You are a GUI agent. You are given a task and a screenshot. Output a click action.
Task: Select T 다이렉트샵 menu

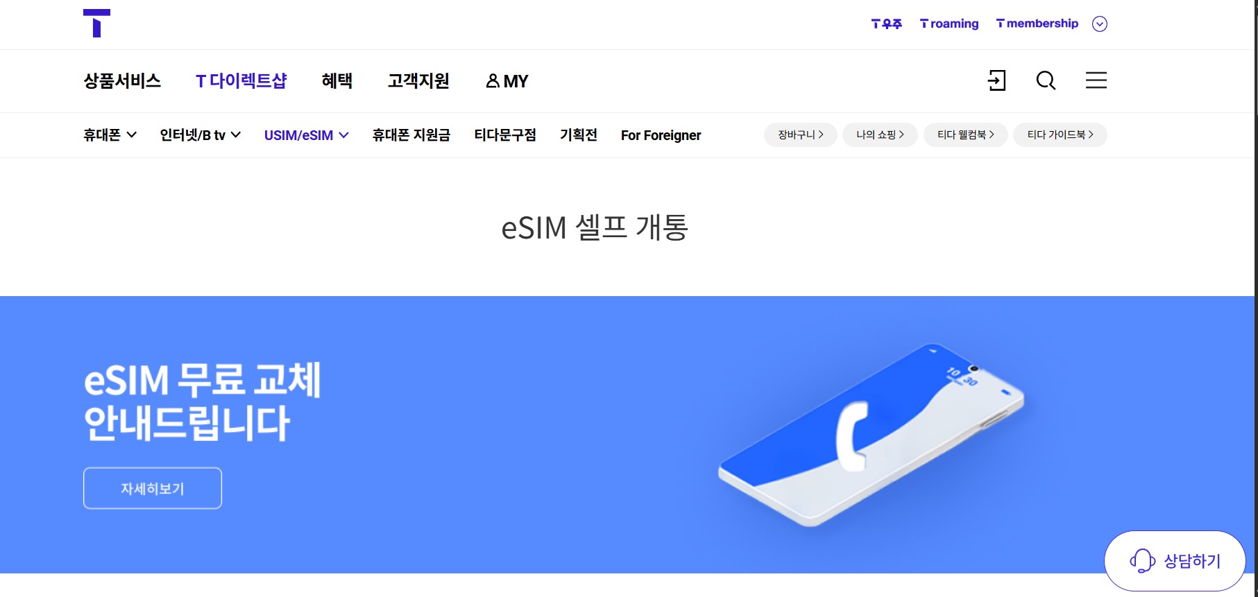[241, 81]
